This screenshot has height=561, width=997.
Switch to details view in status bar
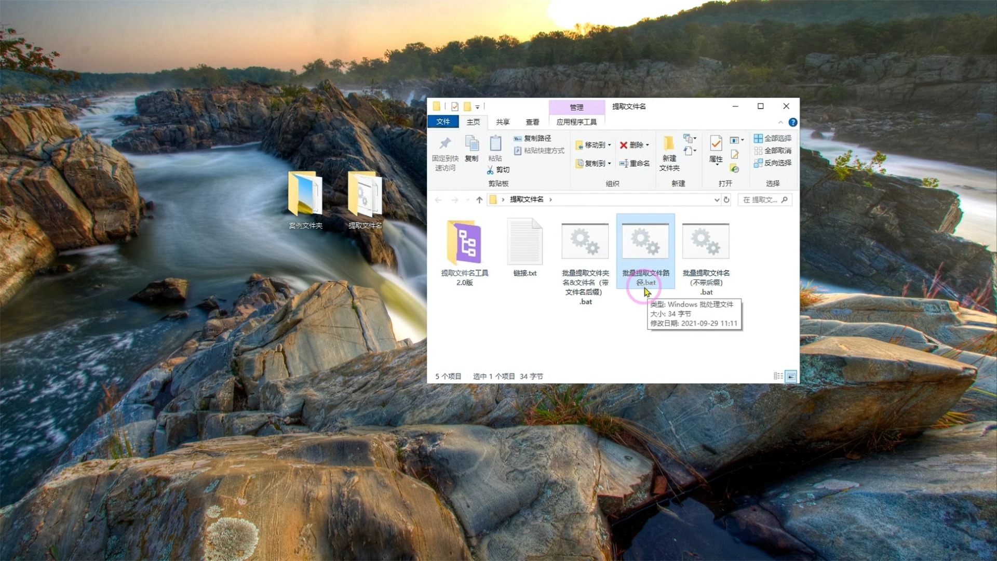(778, 376)
